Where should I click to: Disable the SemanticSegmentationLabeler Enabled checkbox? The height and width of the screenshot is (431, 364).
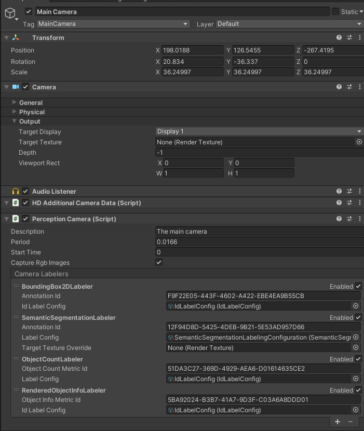click(x=358, y=318)
